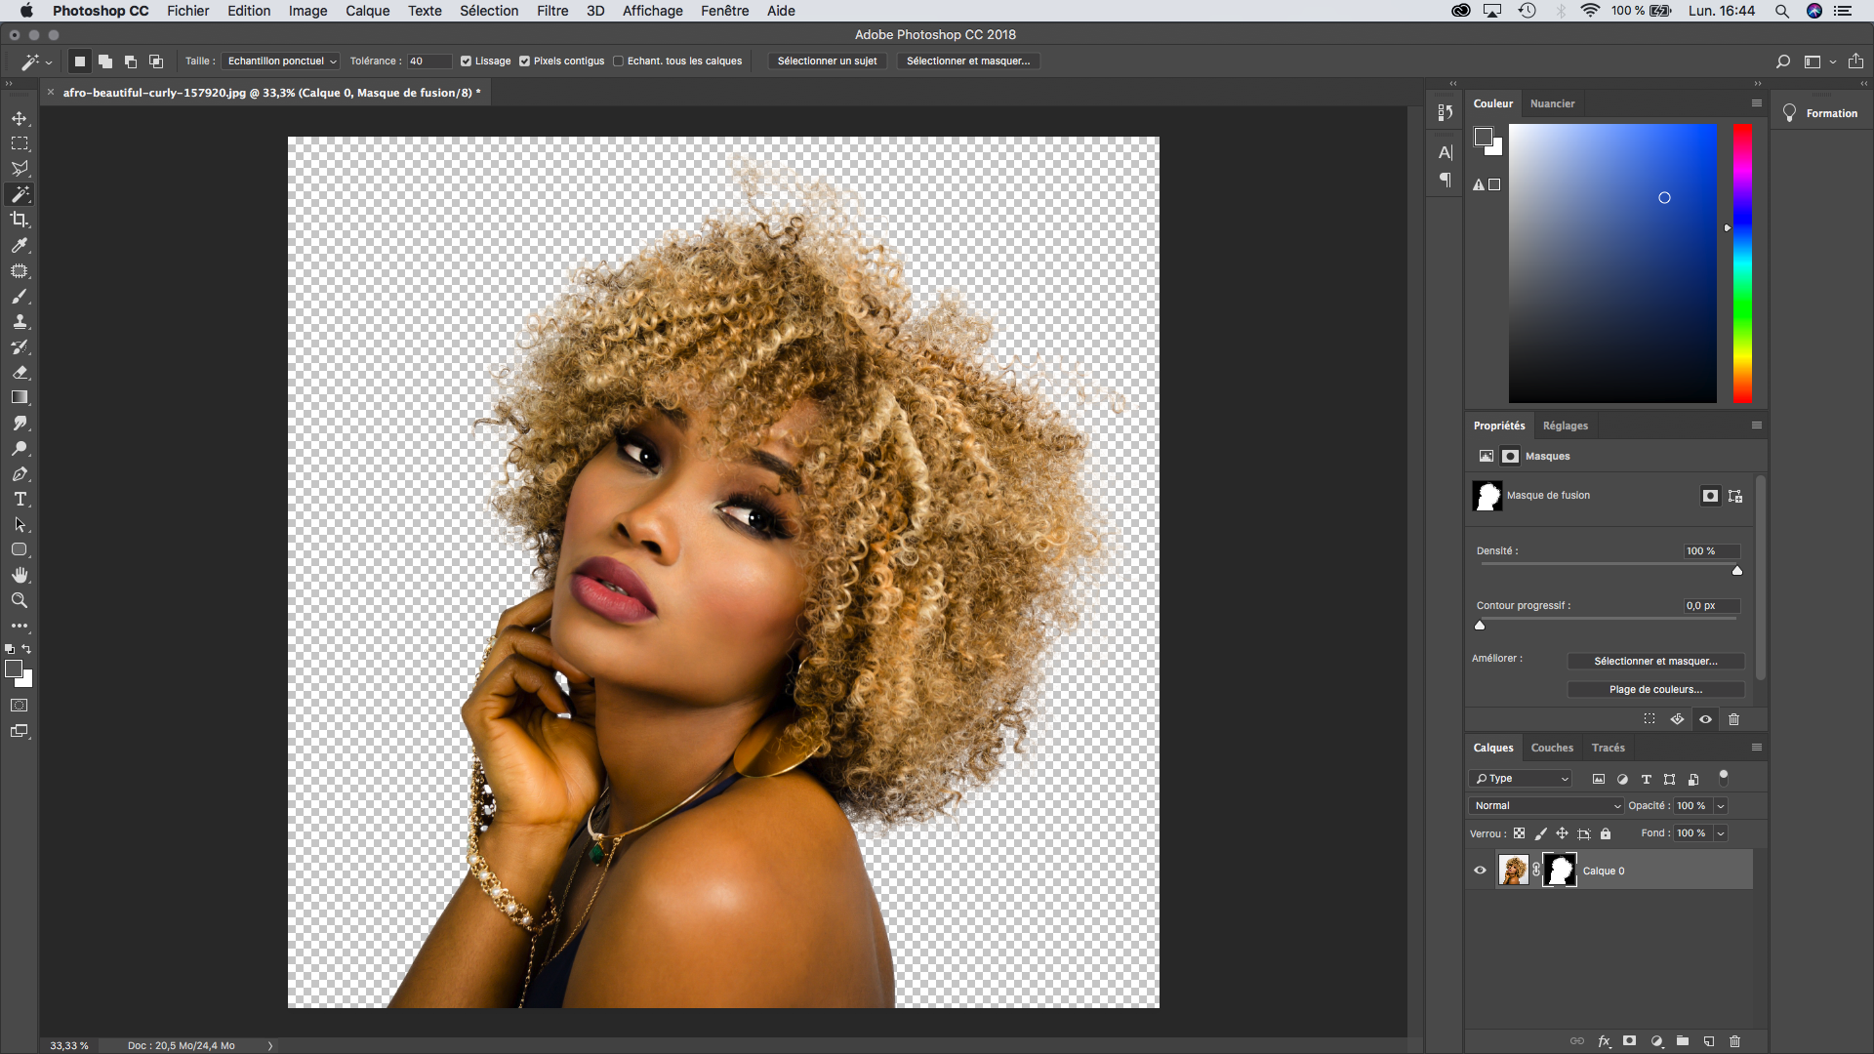Open the search icon in options bar
The width and height of the screenshot is (1874, 1054).
click(x=1783, y=61)
